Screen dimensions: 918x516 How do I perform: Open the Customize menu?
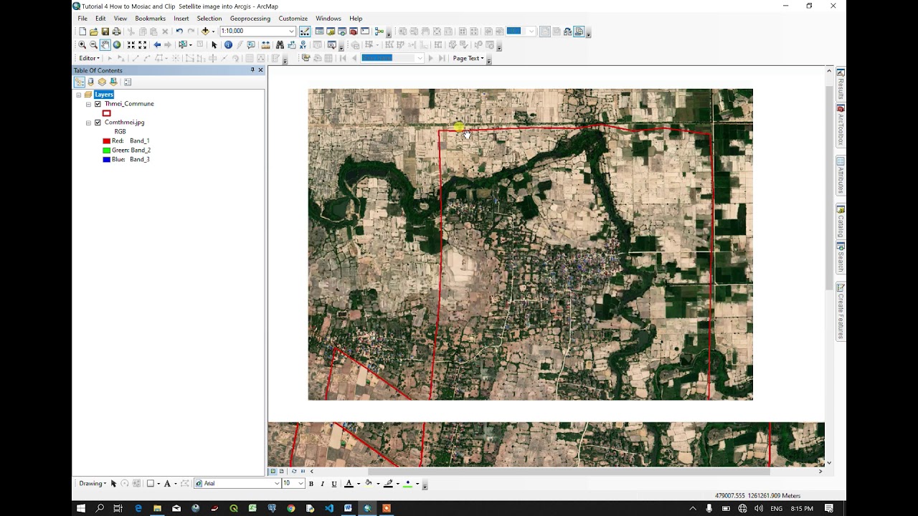point(293,18)
